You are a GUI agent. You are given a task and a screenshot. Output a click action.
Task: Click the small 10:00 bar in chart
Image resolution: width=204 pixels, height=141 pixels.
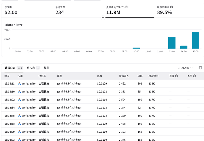pyautogui.click(x=136, y=48)
